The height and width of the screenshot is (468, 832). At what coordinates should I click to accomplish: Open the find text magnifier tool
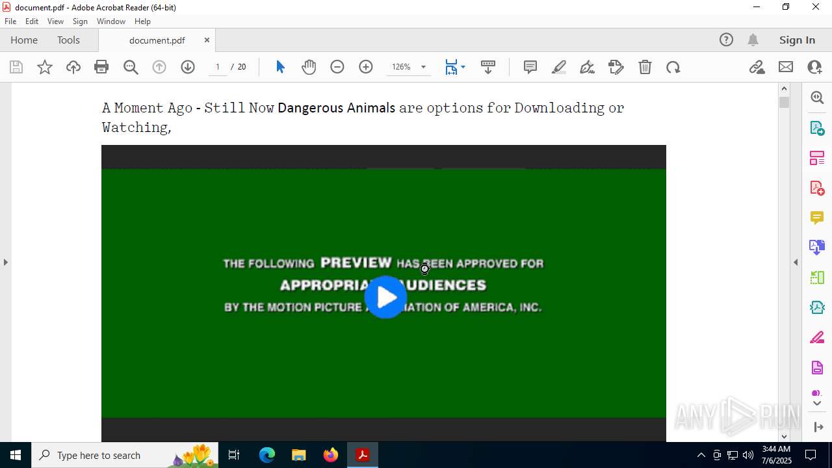click(131, 67)
